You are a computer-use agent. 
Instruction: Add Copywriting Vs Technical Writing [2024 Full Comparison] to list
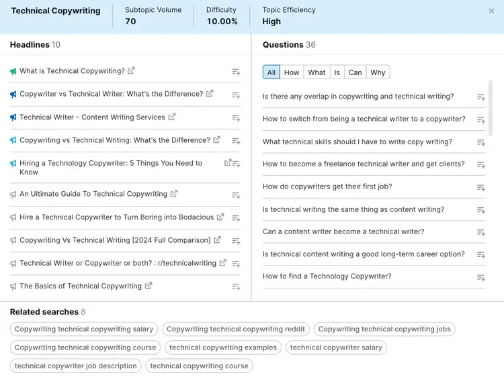[236, 241]
